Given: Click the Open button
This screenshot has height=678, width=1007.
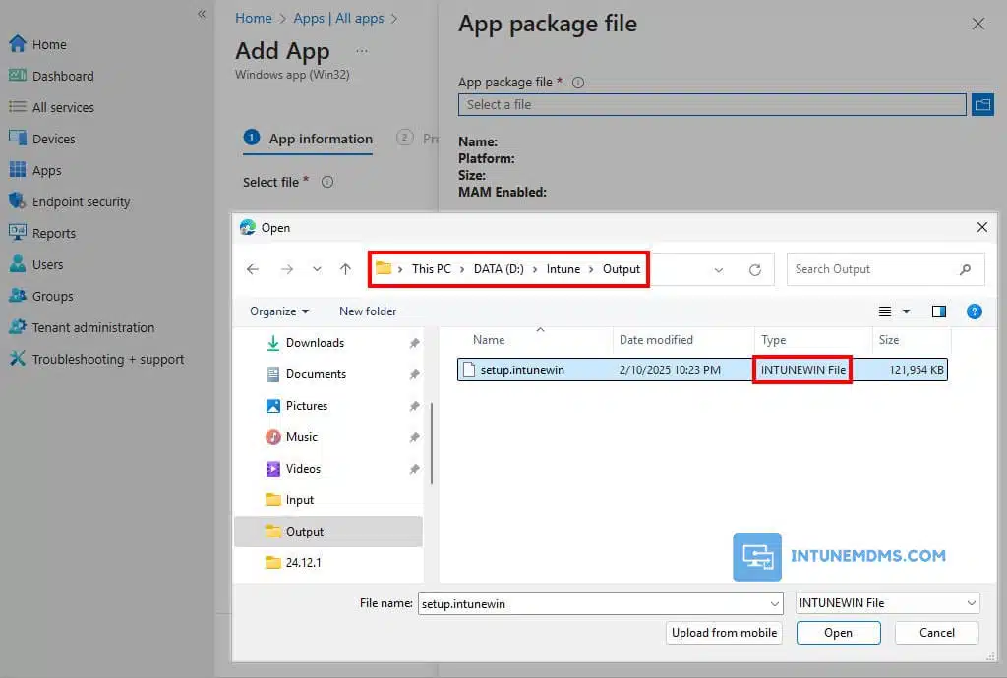Looking at the screenshot, I should pos(838,633).
